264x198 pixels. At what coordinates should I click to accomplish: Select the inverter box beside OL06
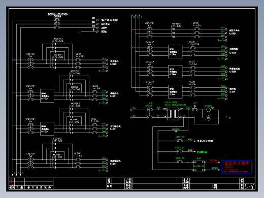(175, 52)
